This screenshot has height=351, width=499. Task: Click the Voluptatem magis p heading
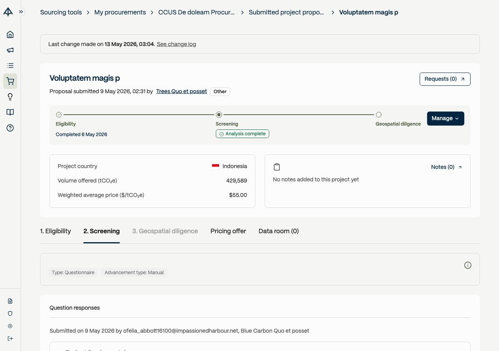(85, 78)
